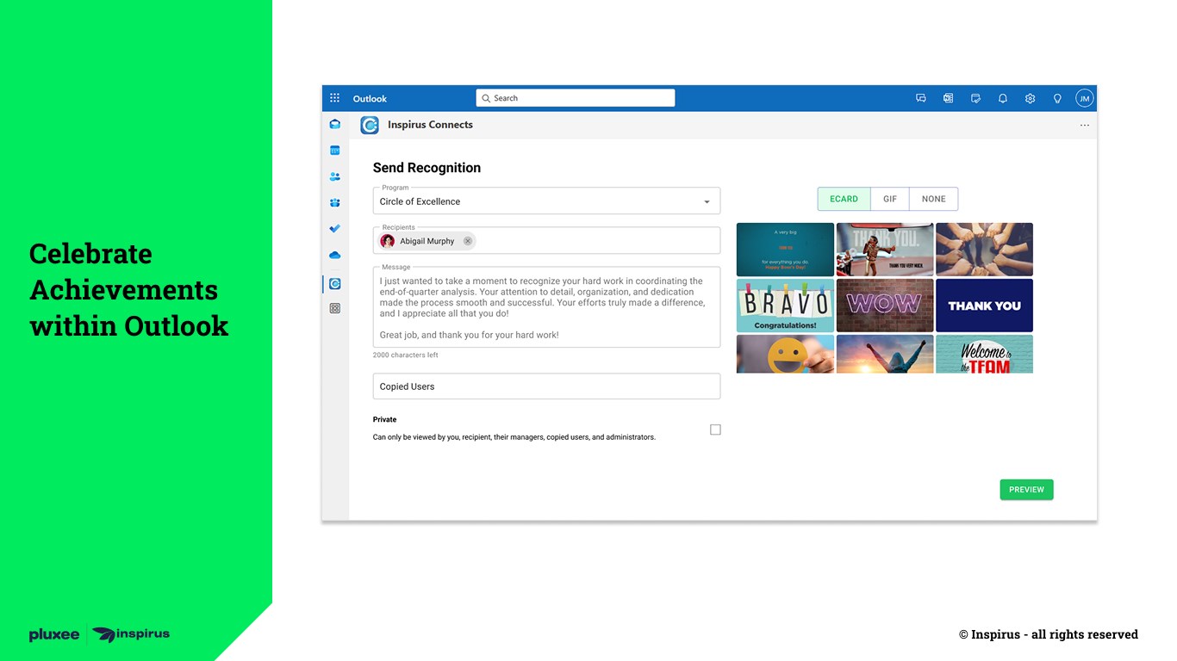
Task: Click the Private label text
Action: [x=384, y=420]
